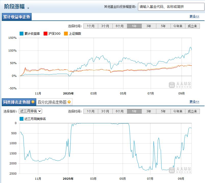Set ranking chart range to 5年
The image size is (205, 183).
163,111
